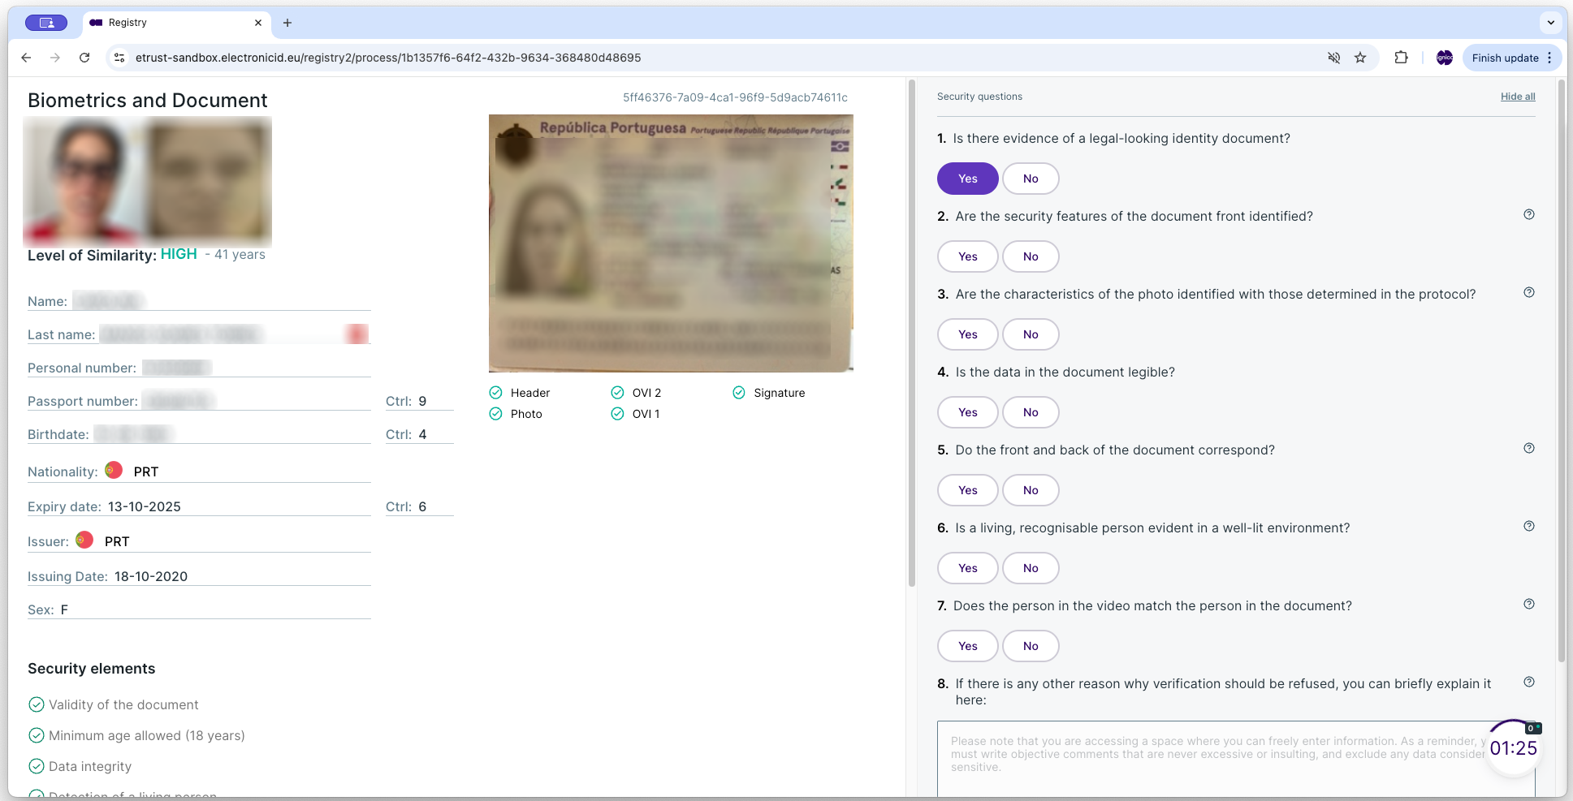Click the red warning icon beside Last name

pos(356,334)
